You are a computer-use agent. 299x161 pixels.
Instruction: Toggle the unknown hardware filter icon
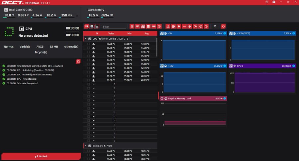coord(159,26)
